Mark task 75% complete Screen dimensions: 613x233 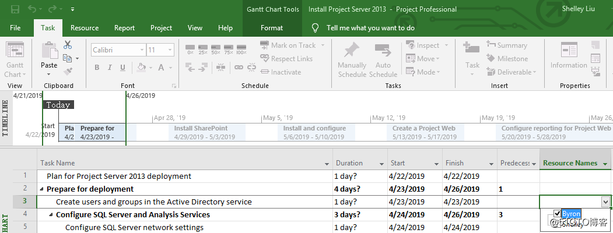click(x=229, y=49)
